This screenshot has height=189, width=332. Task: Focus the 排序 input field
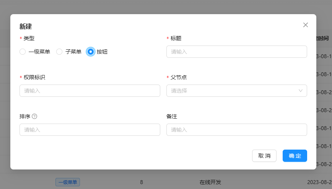[x=90, y=130]
